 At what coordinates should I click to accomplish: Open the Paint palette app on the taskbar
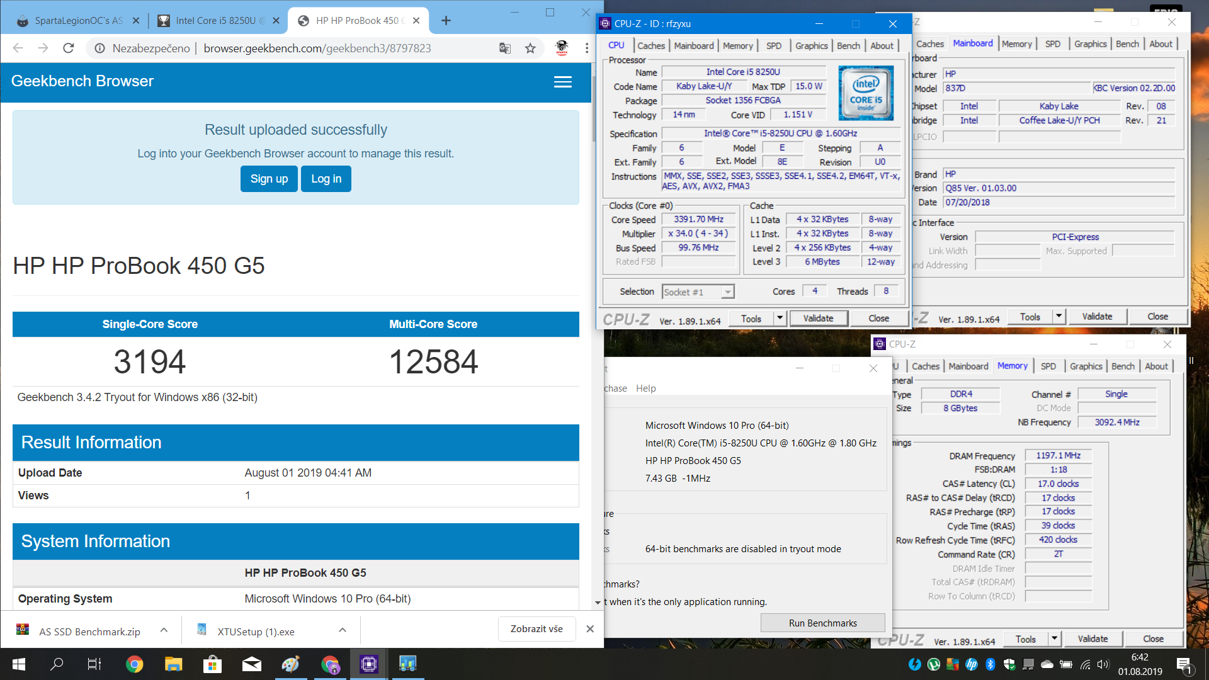point(290,664)
